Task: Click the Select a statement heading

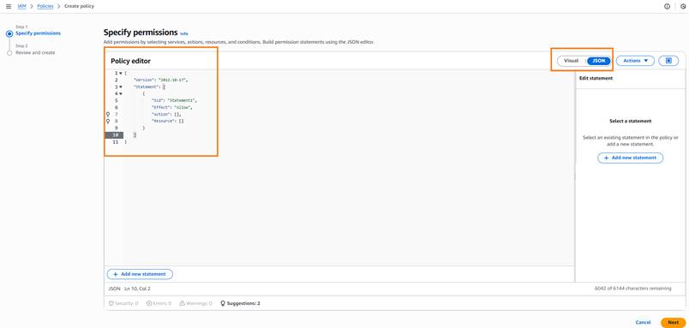Action: (630, 121)
